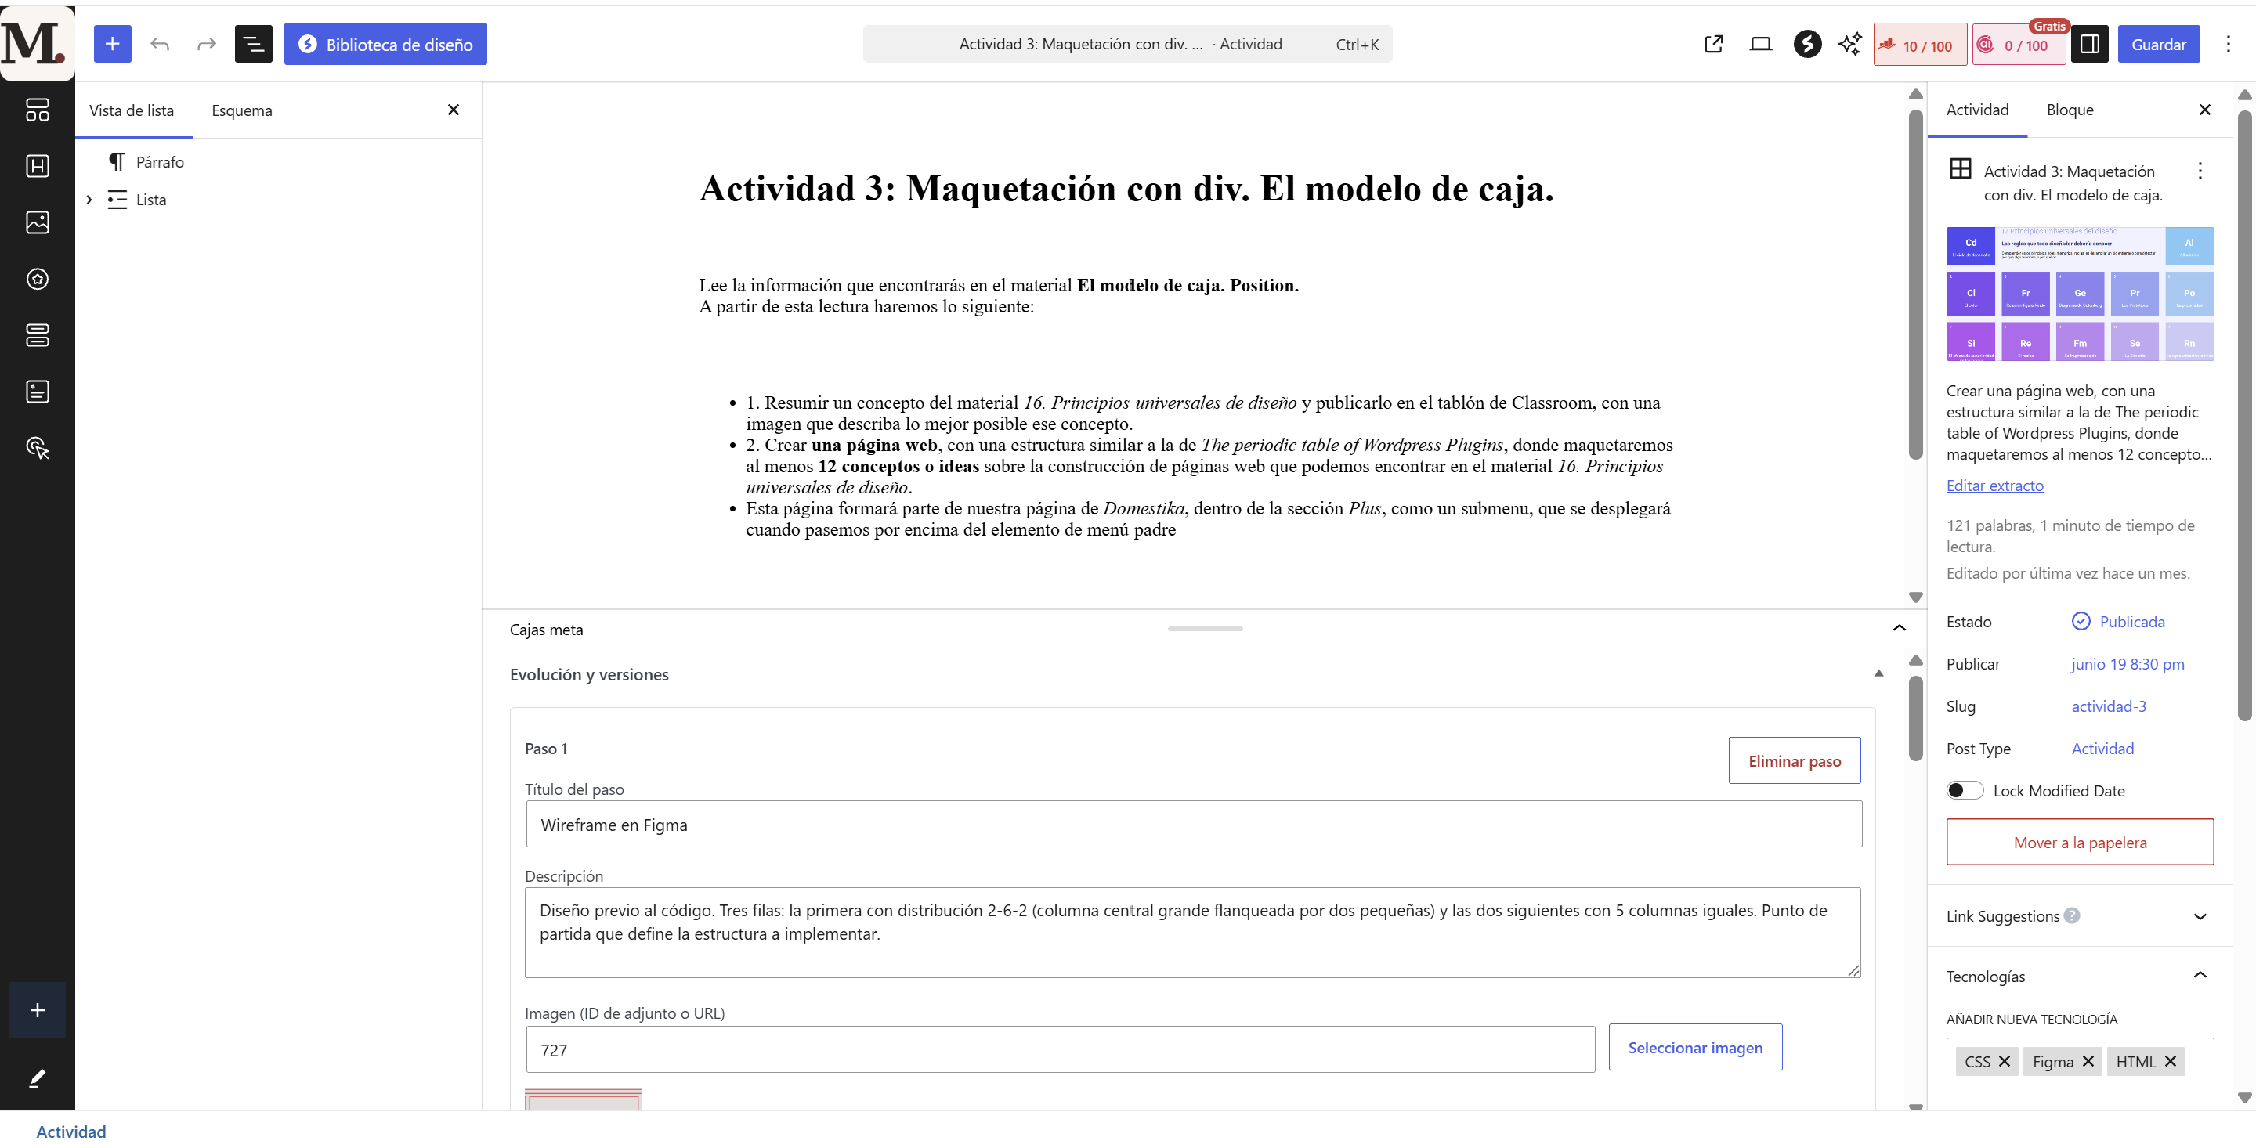The width and height of the screenshot is (2256, 1148).
Task: Open the star badge sidebar icon
Action: point(37,279)
